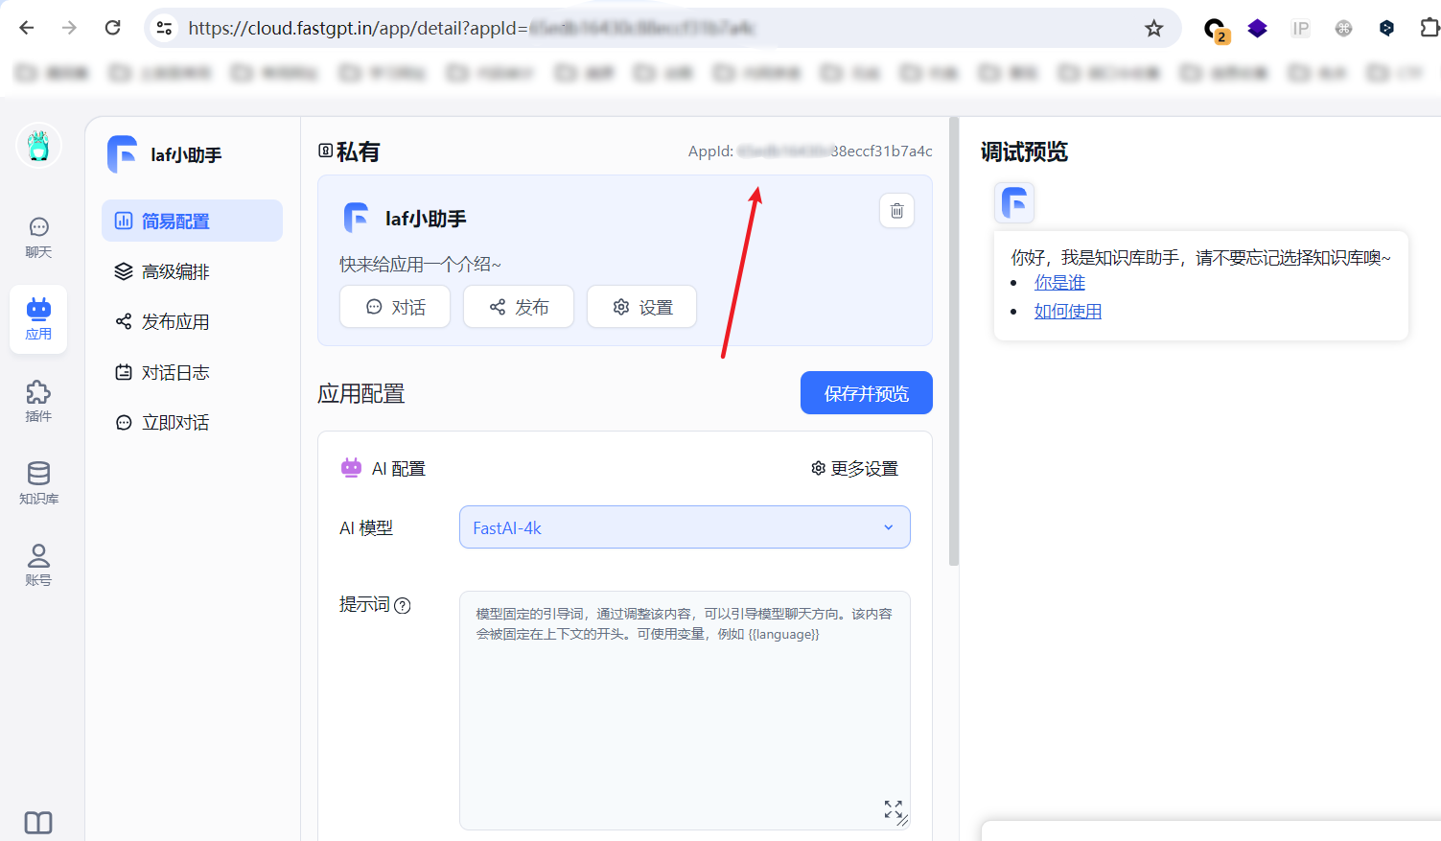Click into the 提示词 prompt text area
The image size is (1441, 841).
click(x=685, y=711)
